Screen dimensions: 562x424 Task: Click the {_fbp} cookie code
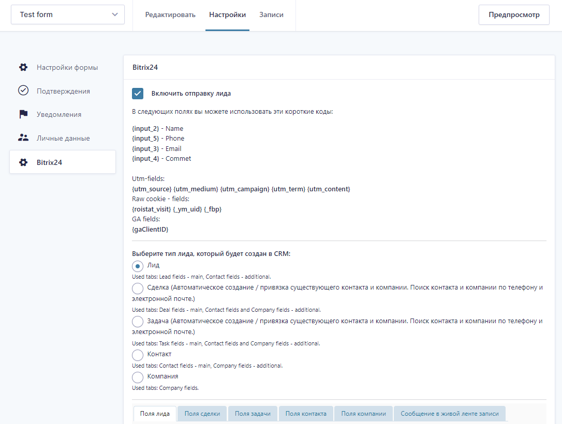(x=213, y=209)
